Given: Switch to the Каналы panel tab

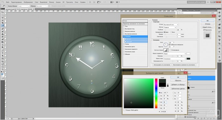Looking at the screenshot, I should [x=185, y=10].
